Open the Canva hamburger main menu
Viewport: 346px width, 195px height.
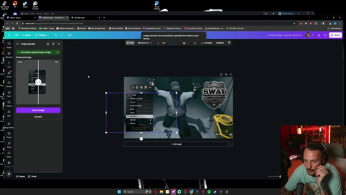click(9, 35)
